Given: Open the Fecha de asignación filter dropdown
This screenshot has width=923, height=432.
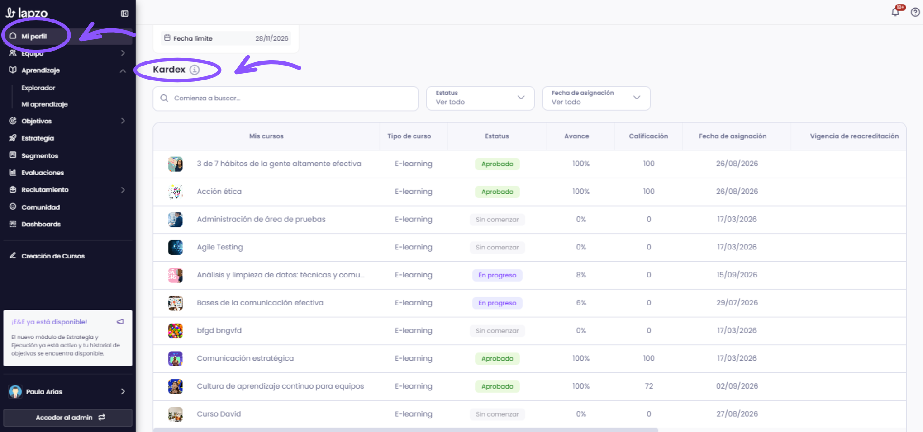Looking at the screenshot, I should [x=596, y=98].
